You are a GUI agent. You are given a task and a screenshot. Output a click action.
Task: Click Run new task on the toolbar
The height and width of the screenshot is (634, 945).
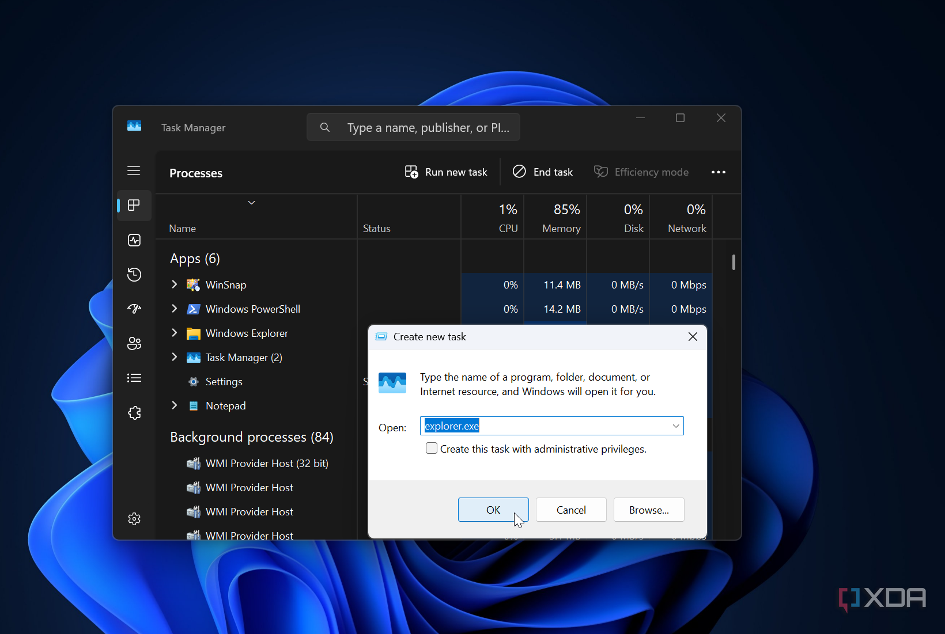point(447,172)
